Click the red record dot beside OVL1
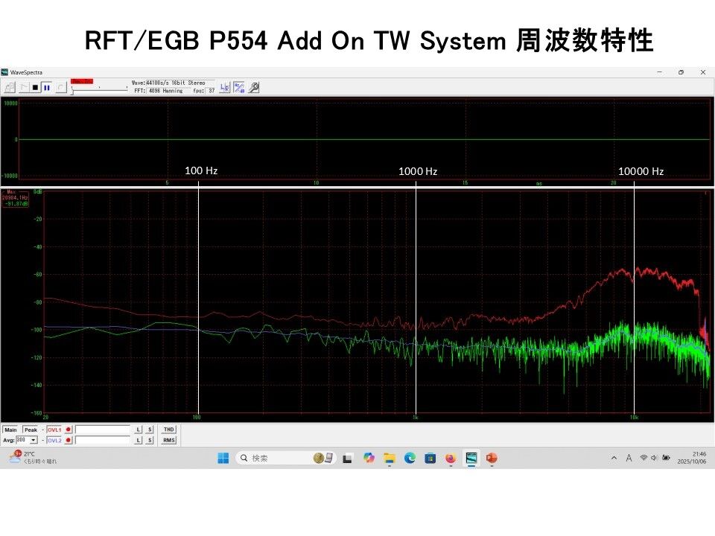 coord(69,430)
